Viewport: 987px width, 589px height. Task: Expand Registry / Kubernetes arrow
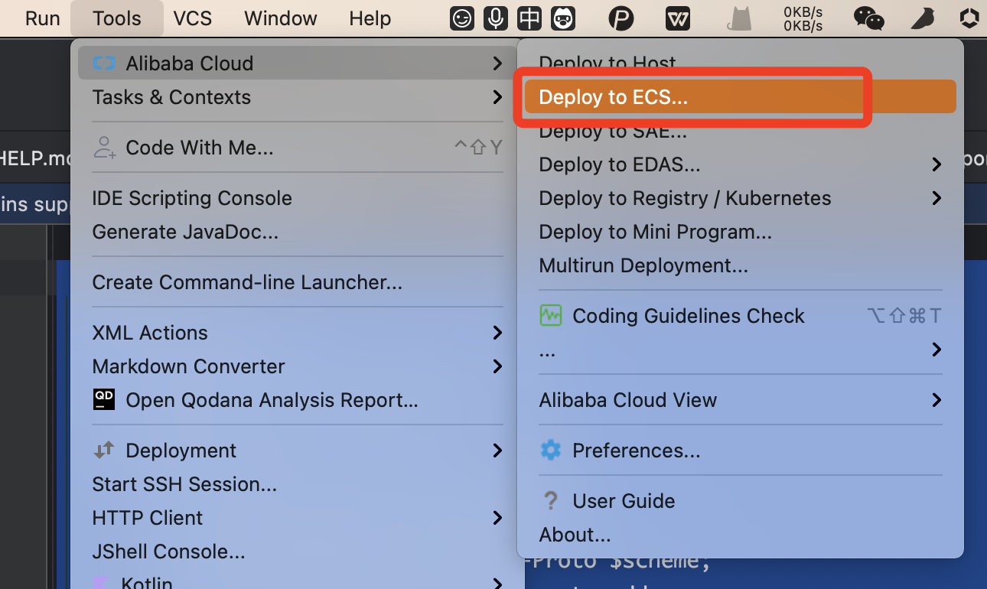937,198
